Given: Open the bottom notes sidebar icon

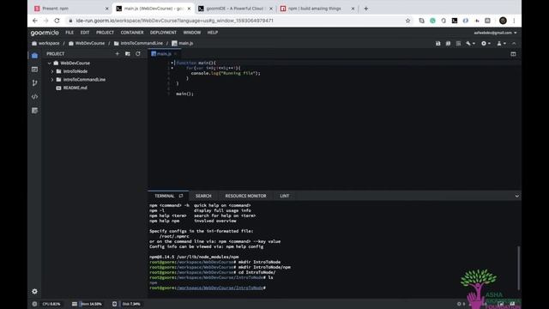Looking at the screenshot, I should pos(34,111).
